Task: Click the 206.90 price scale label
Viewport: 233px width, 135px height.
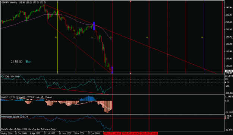Action: (229, 29)
